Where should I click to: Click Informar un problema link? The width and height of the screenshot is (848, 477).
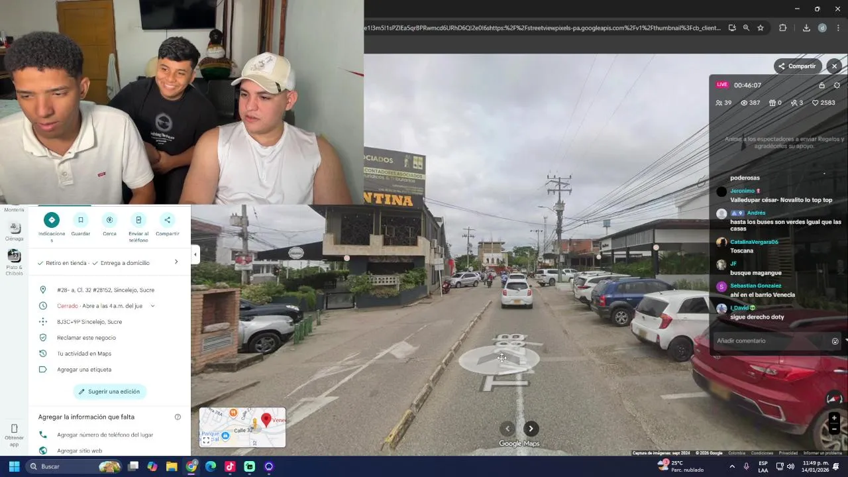[823, 453]
